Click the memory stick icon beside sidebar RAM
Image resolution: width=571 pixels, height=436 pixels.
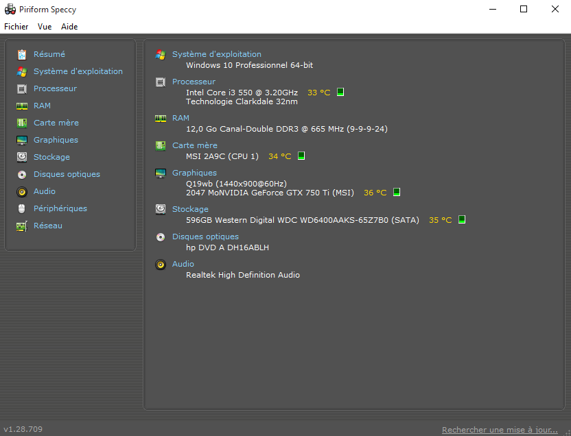pos(22,106)
